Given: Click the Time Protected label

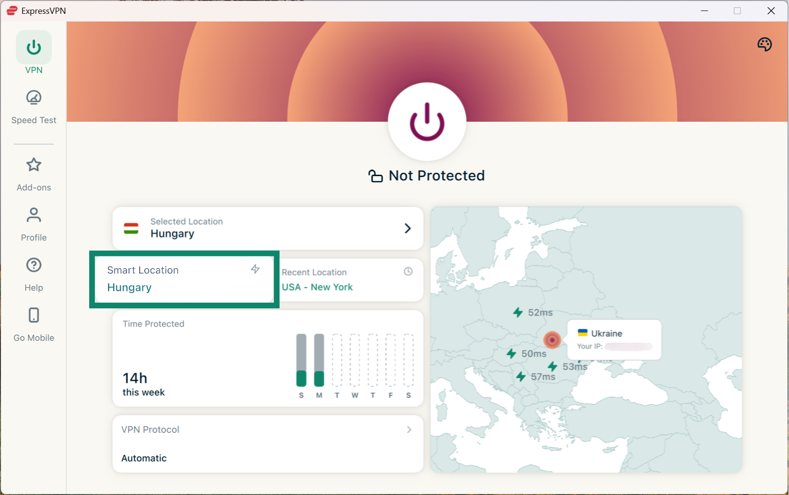Looking at the screenshot, I should coord(154,324).
